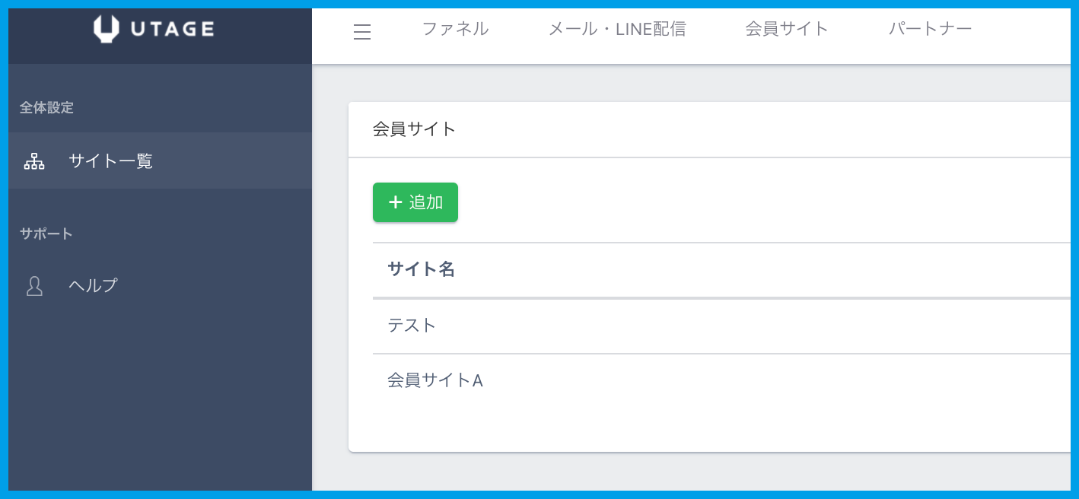Open the サイト一覧 sidebar label
This screenshot has width=1079, height=499.
[x=111, y=161]
